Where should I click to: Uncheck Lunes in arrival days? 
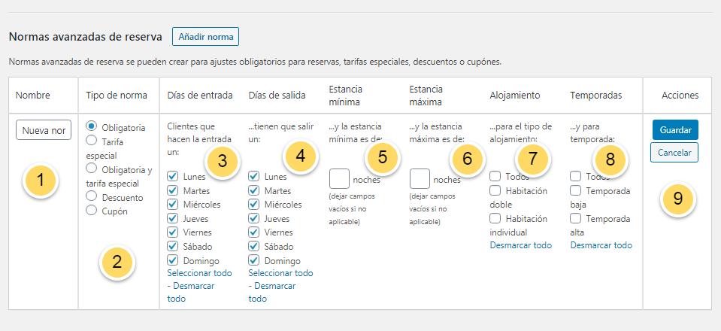[173, 176]
